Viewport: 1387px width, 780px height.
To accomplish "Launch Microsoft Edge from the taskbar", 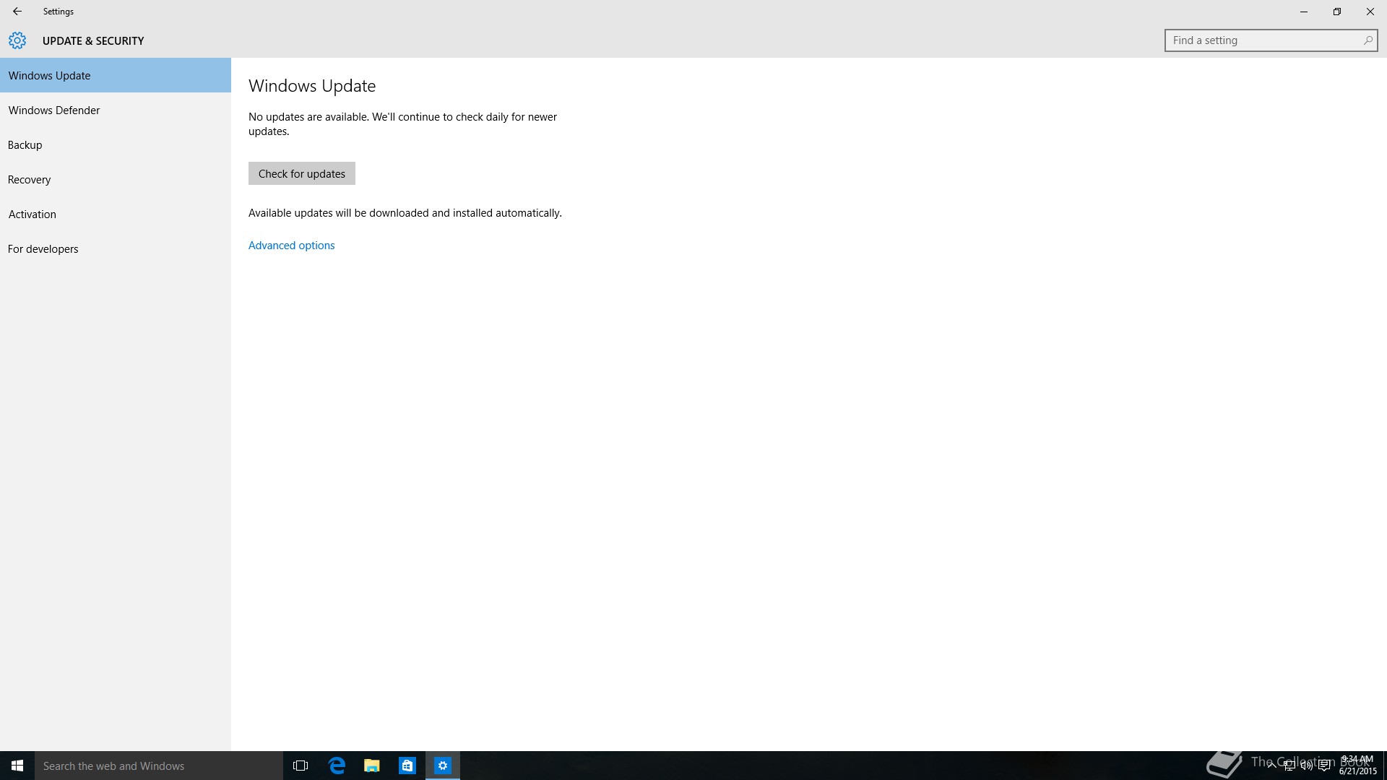I will pos(337,766).
